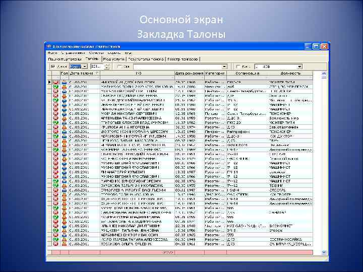The width and height of the screenshot is (363, 272).
Task: Toggle the rightmost filter checkbox in toolbar
Action: coord(238,66)
